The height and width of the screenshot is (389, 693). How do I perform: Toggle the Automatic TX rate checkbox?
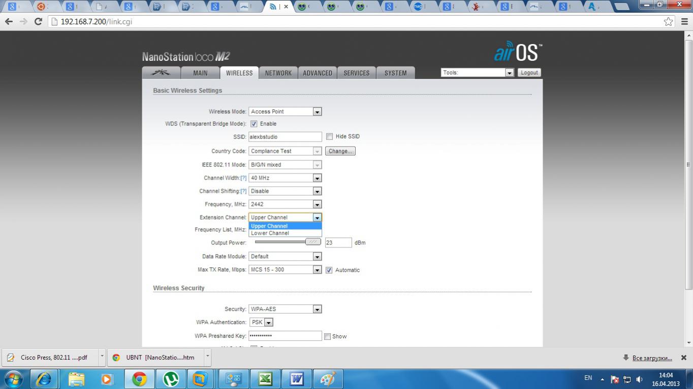(x=329, y=270)
